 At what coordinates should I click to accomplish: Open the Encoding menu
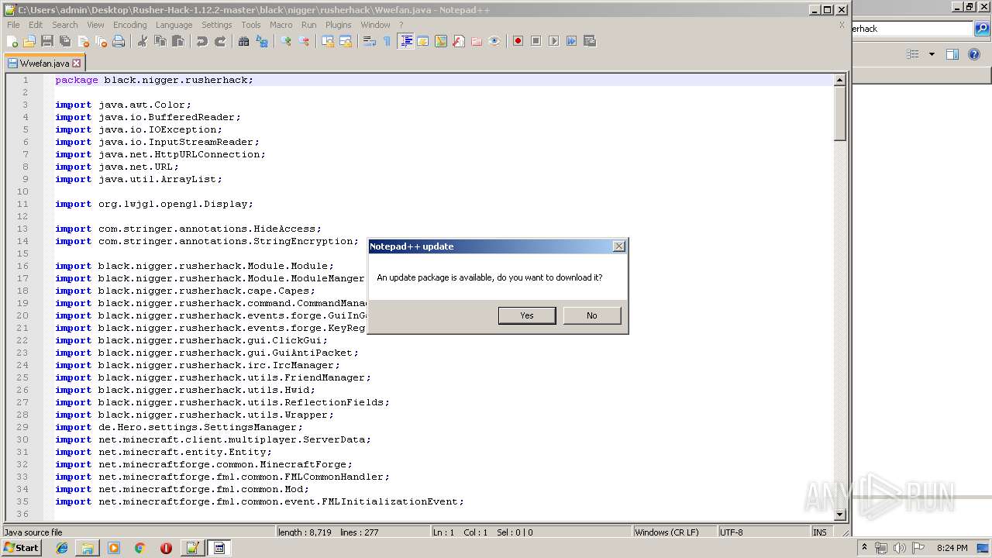[x=129, y=25]
